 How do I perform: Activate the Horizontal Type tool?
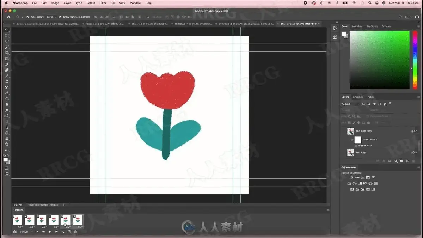7,122
